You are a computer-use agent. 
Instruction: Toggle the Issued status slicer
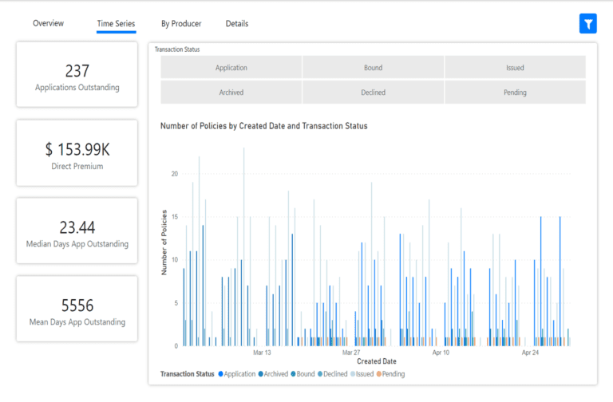pyautogui.click(x=515, y=68)
